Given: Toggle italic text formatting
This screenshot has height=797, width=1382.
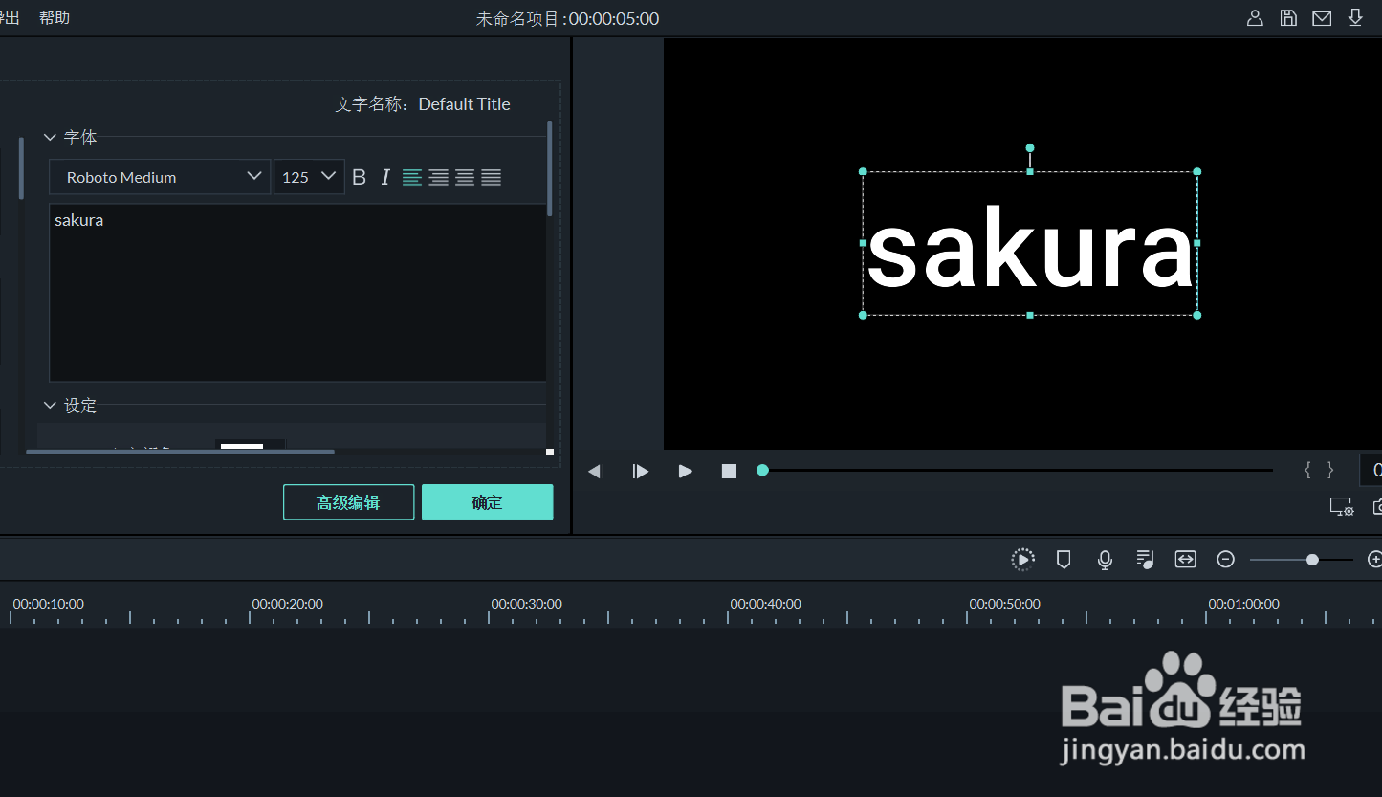Looking at the screenshot, I should click(x=385, y=177).
